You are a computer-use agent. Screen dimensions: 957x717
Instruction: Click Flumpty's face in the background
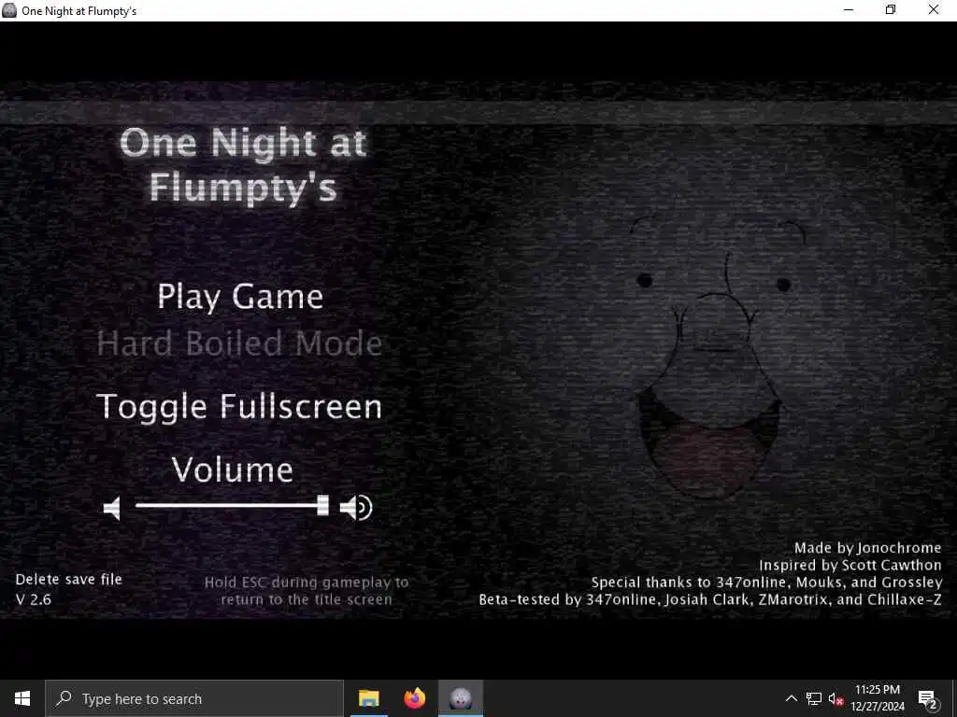(x=712, y=359)
